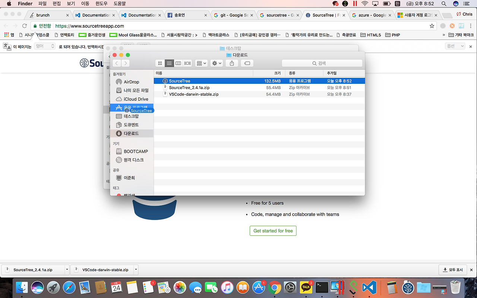Open the 기타 북마크 folder
Screen dimensions: 477x298
(461, 35)
